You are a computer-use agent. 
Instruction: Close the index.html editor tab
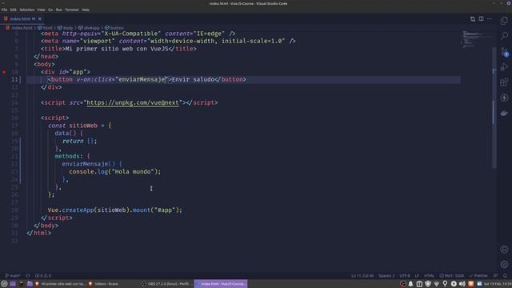click(40, 19)
